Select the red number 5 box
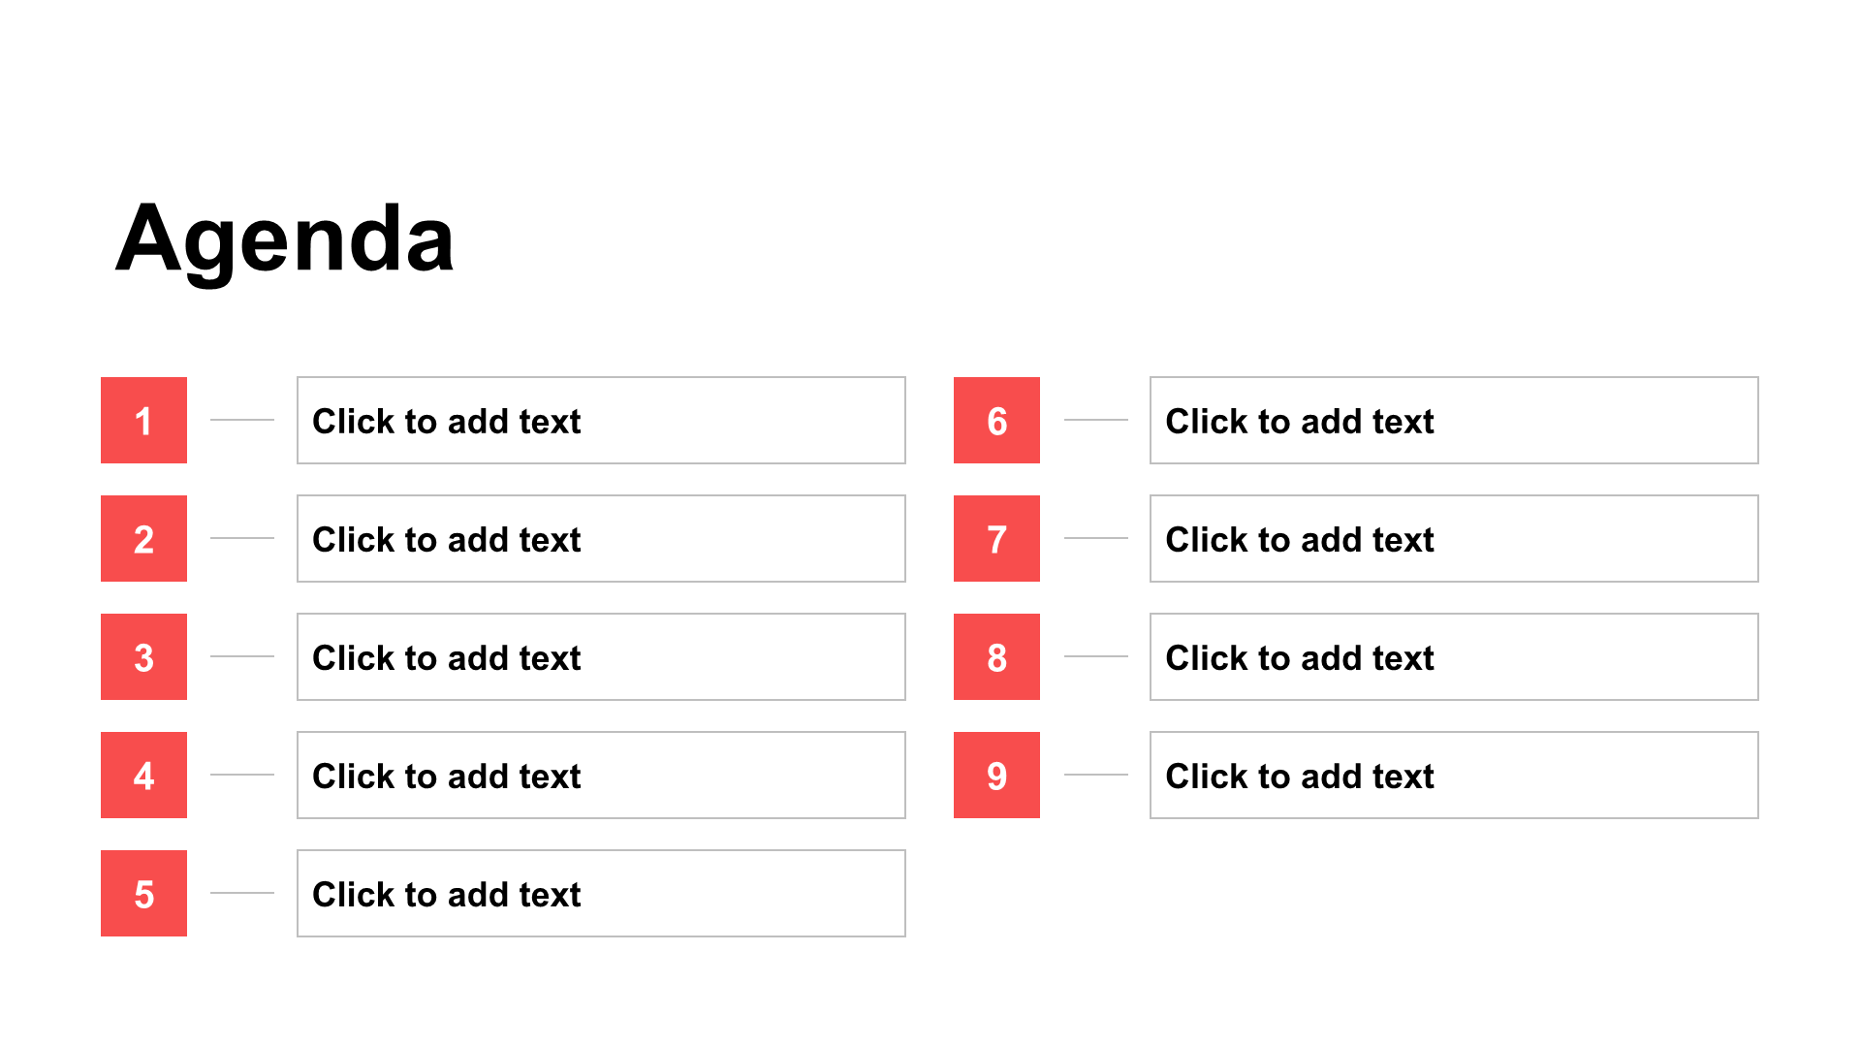The image size is (1861, 1047). tap(143, 893)
